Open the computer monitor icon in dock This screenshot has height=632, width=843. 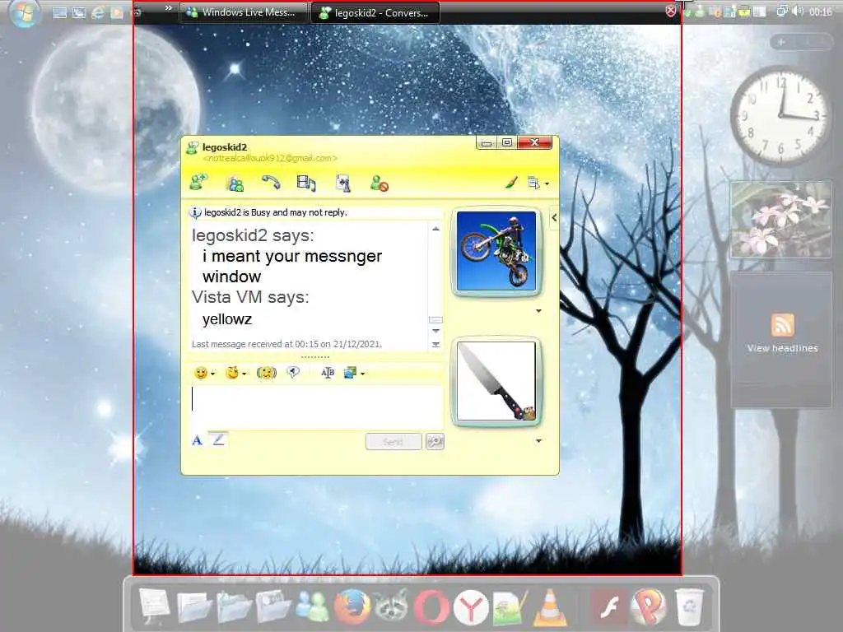(154, 606)
